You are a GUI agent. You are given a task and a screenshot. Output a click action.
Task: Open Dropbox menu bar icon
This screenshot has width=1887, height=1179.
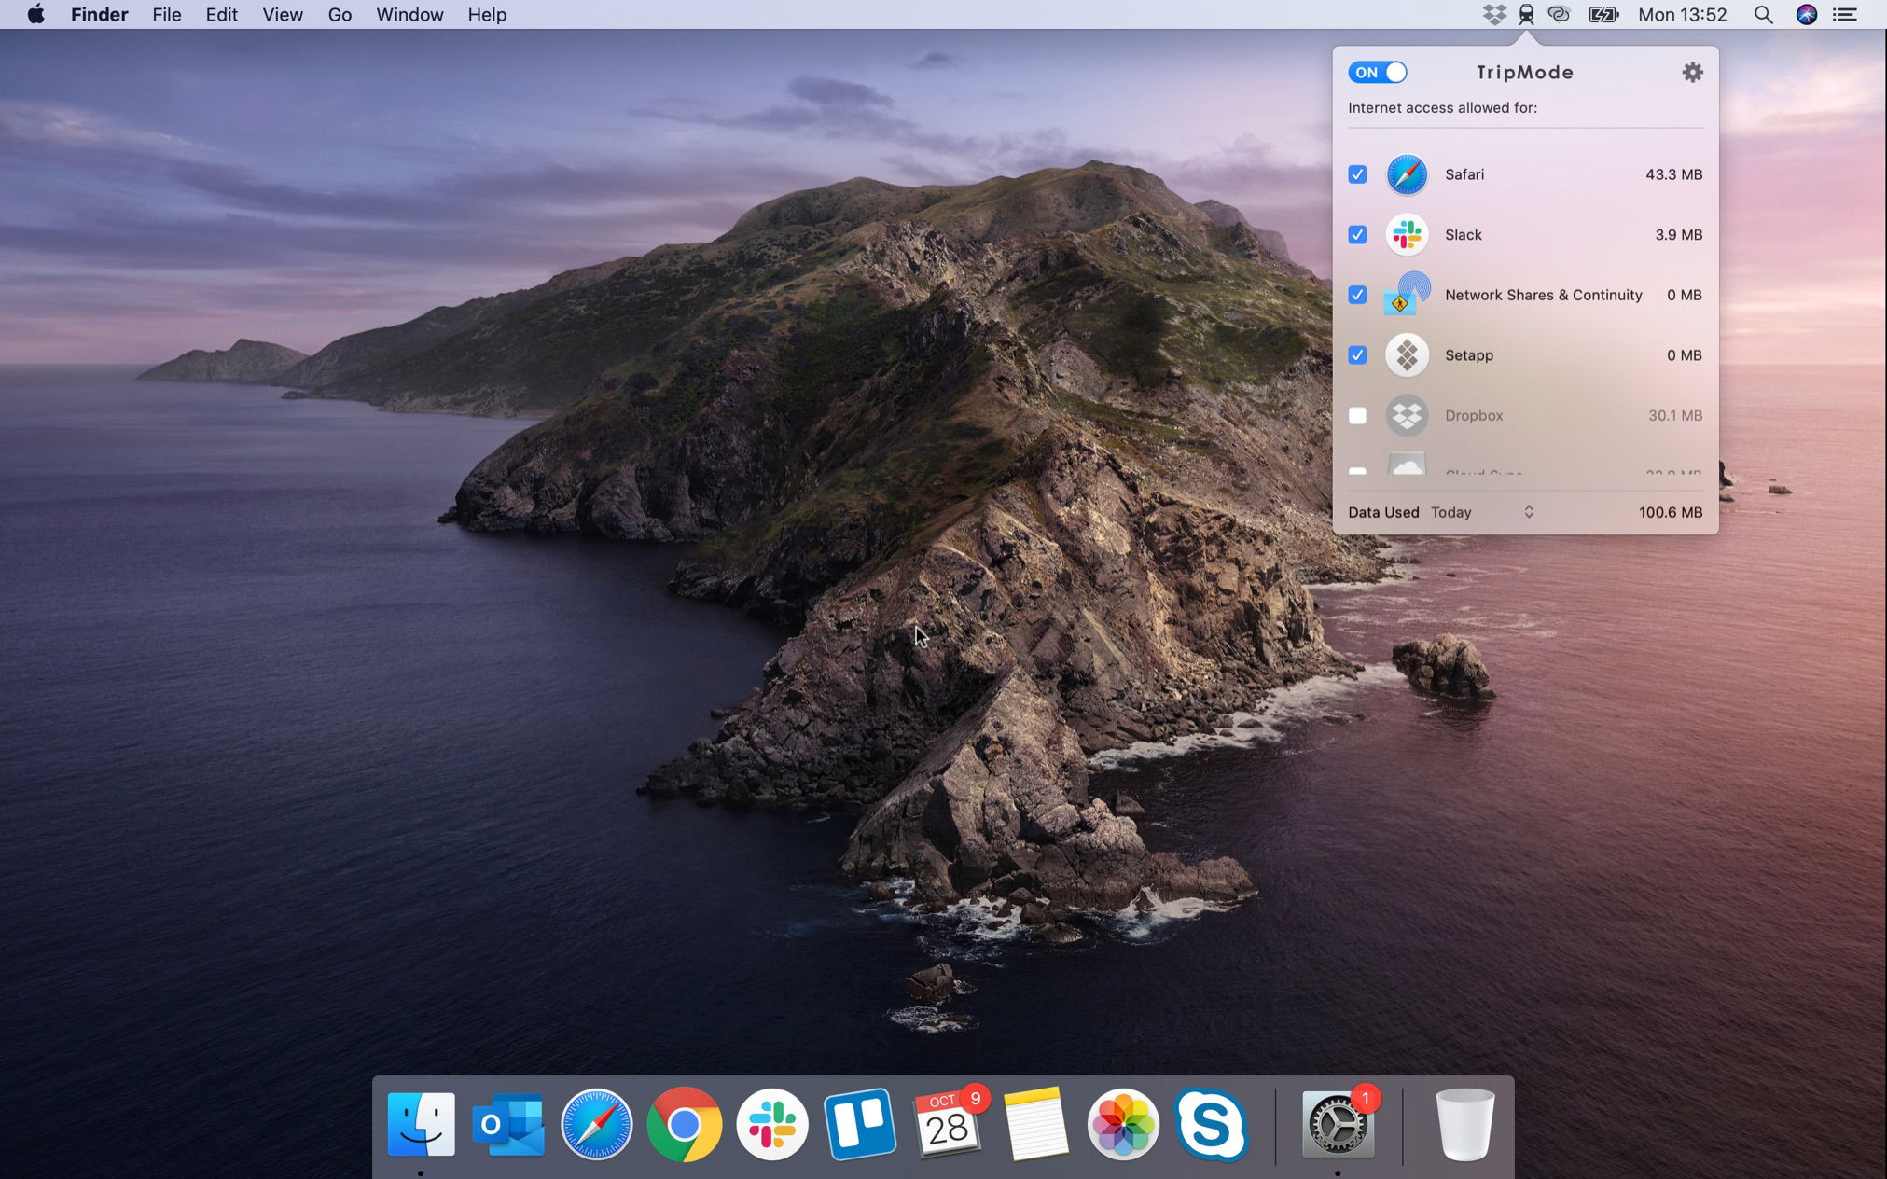click(1494, 14)
